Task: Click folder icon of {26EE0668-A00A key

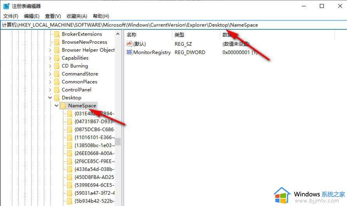Action: [70, 153]
